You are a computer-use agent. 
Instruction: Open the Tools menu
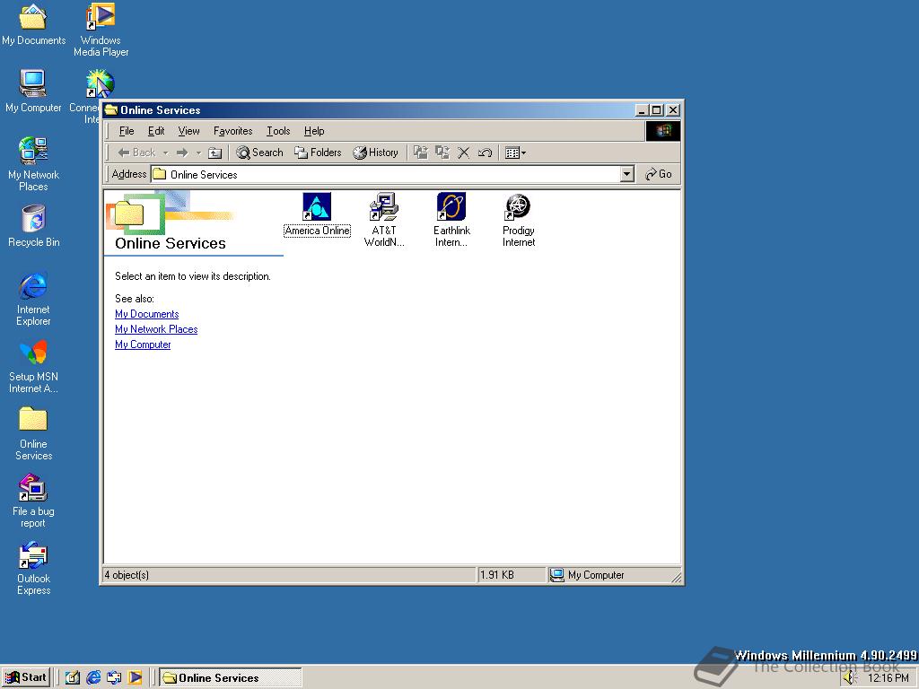pyautogui.click(x=278, y=131)
